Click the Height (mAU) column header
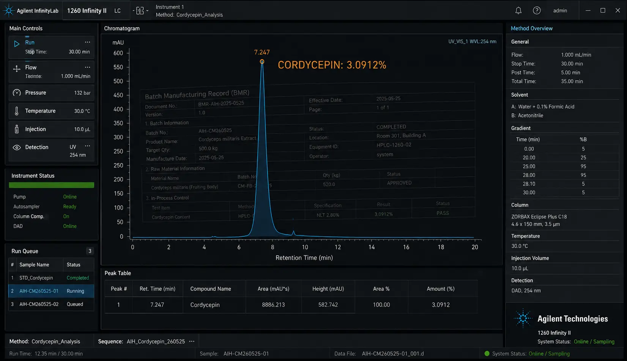627x361 pixels. (x=328, y=289)
